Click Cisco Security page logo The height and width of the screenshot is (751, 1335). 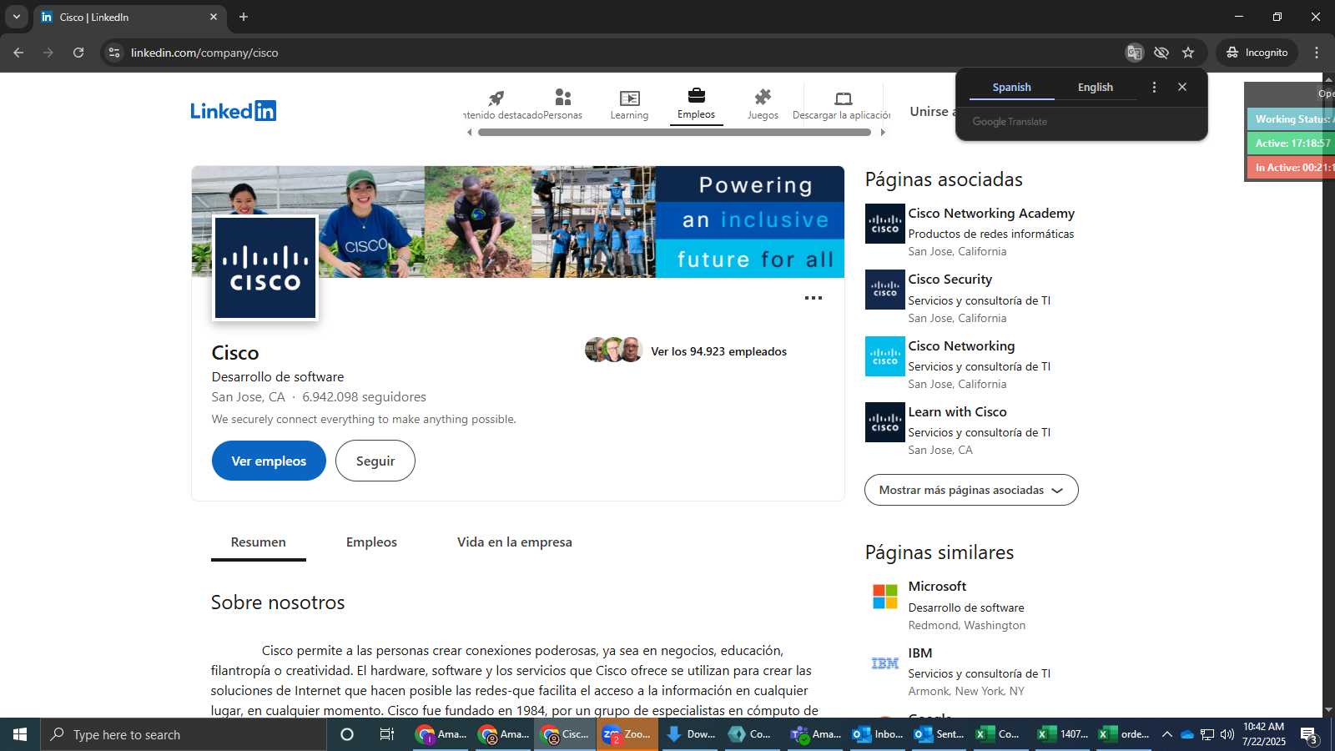[x=884, y=290]
